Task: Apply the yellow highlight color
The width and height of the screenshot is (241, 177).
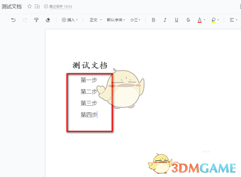Action: [214, 20]
